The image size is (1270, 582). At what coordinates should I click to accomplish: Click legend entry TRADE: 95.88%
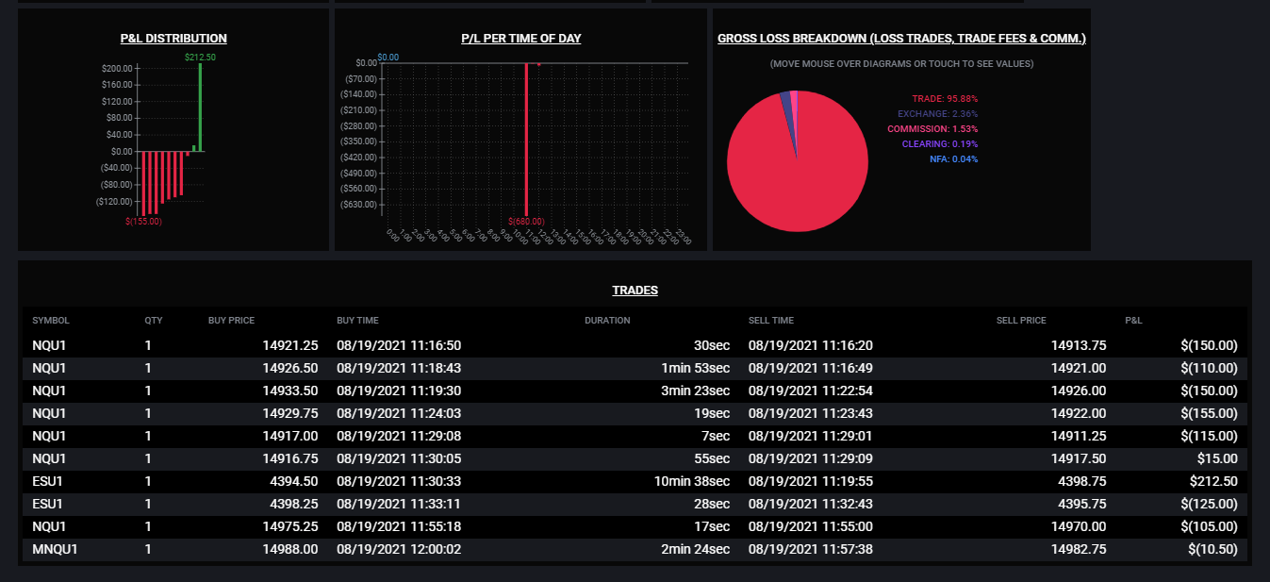945,99
